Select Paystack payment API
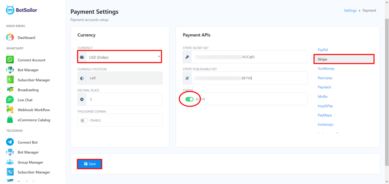This screenshot has height=184, width=389. [x=324, y=87]
